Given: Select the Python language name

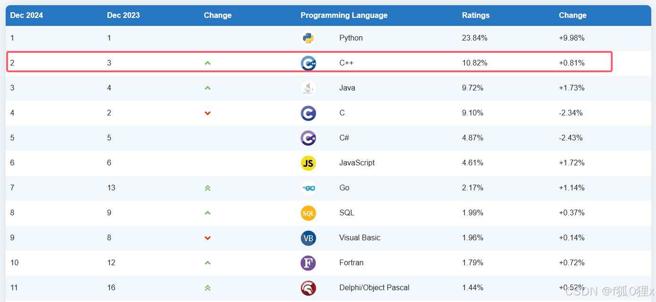Looking at the screenshot, I should (351, 38).
